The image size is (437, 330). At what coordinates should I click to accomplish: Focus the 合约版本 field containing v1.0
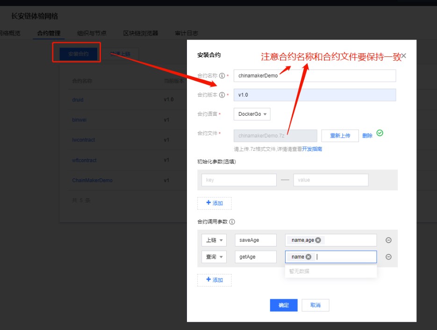click(315, 95)
